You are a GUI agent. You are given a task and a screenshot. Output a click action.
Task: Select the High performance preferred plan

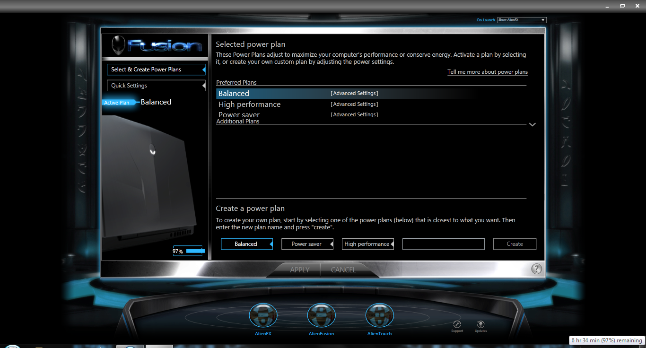point(249,104)
